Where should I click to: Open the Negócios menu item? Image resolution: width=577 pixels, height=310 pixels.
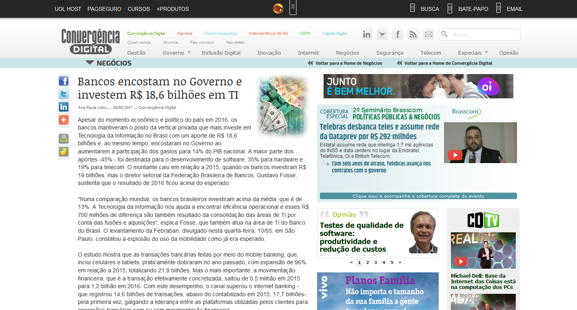(347, 53)
